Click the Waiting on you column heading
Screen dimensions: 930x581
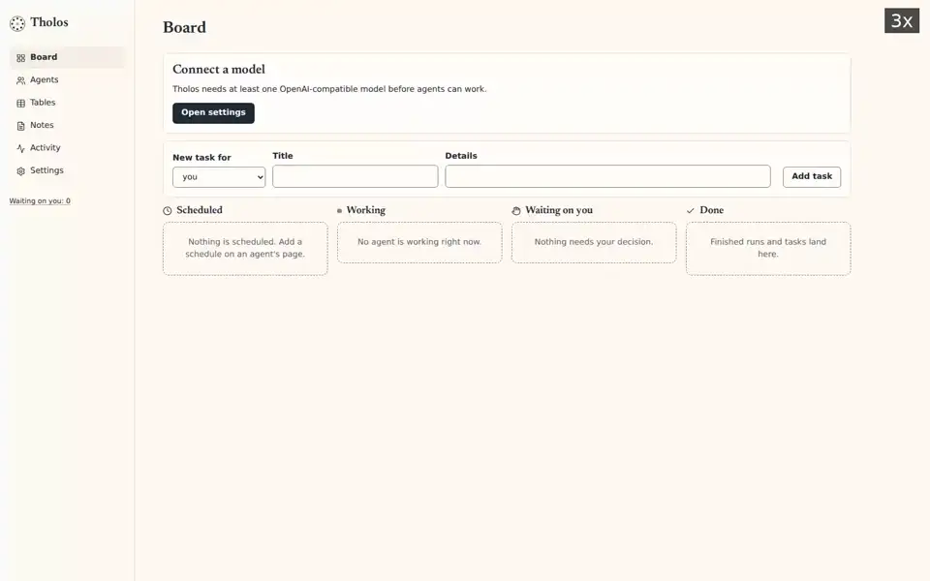[x=559, y=210]
